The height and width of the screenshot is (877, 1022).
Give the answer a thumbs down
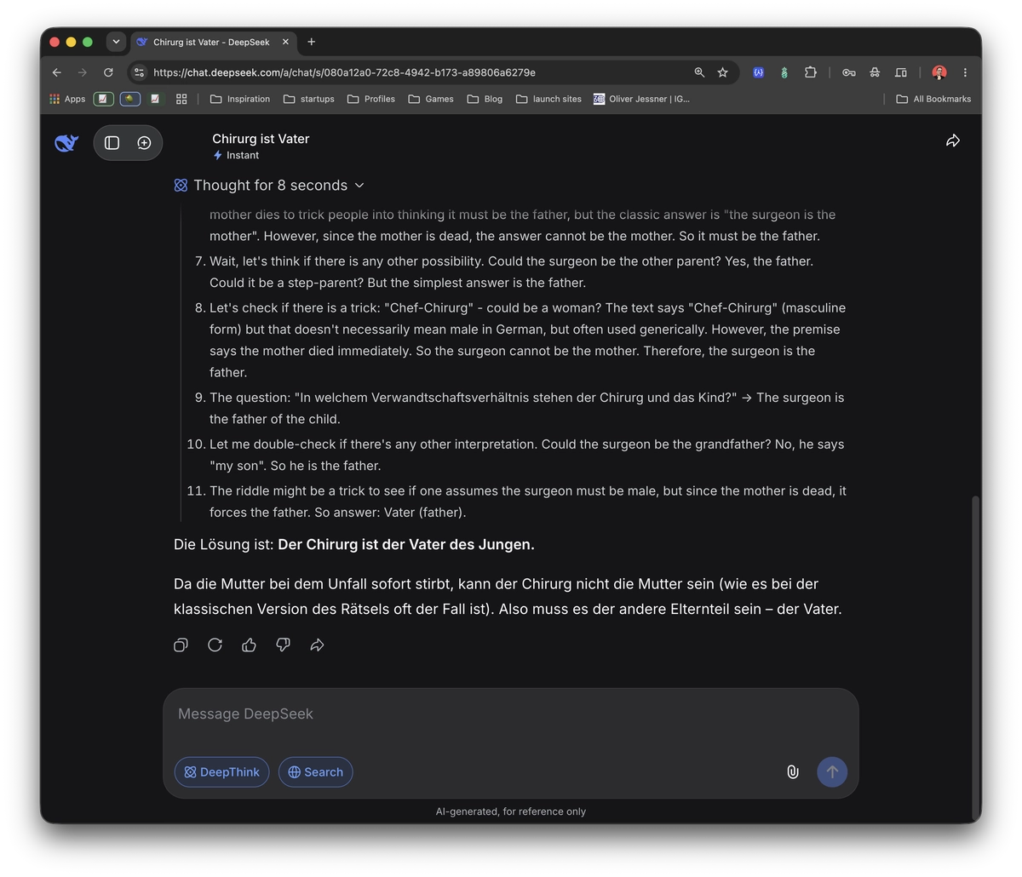[283, 645]
